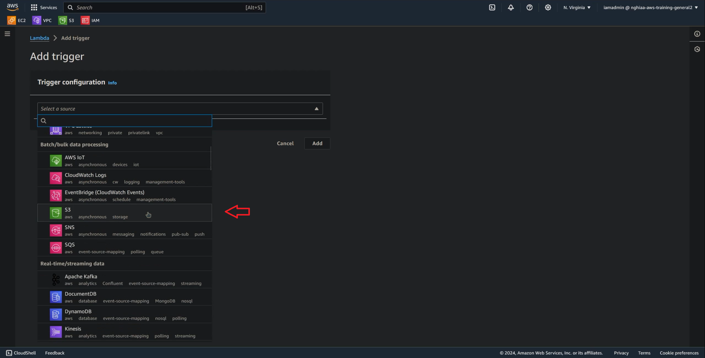Select the DynamoDB source icon
Viewport: 705px width, 358px height.
56,315
